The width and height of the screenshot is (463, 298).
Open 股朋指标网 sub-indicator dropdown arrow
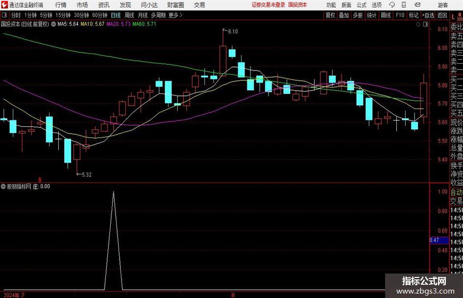(3, 186)
